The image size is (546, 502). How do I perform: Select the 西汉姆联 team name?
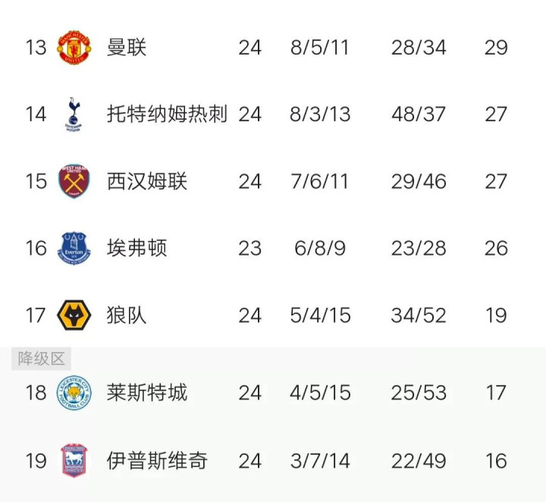pos(146,181)
